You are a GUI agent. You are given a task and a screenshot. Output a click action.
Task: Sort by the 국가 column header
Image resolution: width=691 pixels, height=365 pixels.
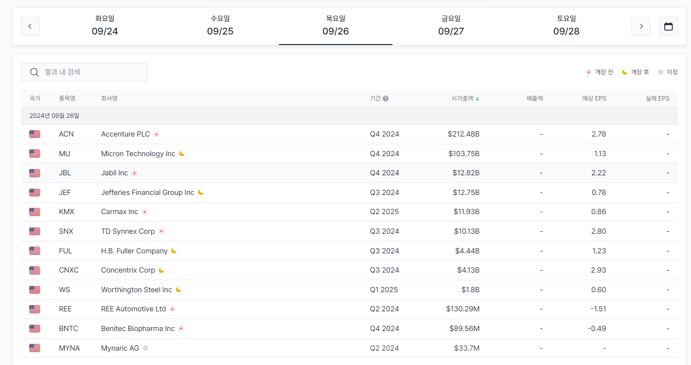pos(35,99)
